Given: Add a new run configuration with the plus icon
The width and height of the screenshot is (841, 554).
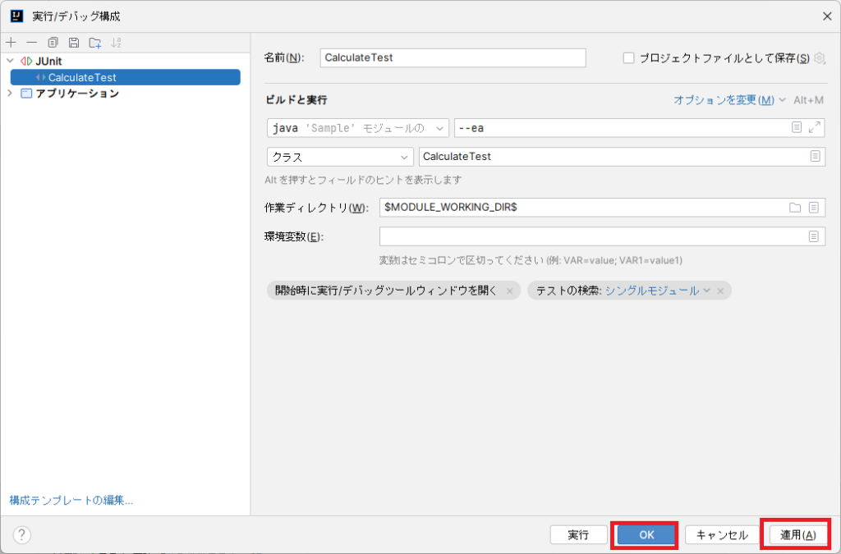Looking at the screenshot, I should pyautogui.click(x=11, y=43).
